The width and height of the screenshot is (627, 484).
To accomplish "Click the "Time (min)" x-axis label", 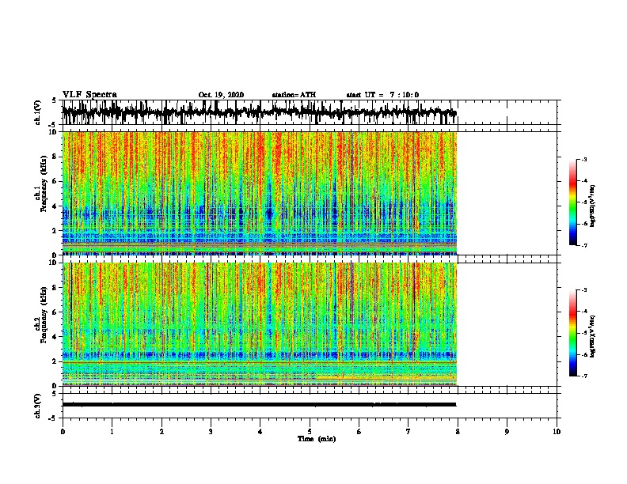I will tap(317, 439).
